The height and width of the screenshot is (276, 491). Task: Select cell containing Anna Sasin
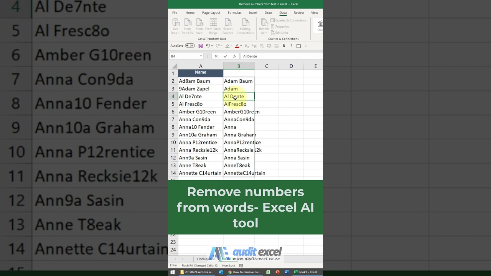click(239, 158)
